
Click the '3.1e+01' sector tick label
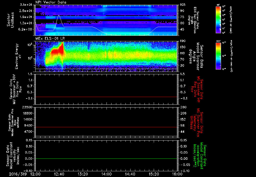pyautogui.click(x=26, y=5)
